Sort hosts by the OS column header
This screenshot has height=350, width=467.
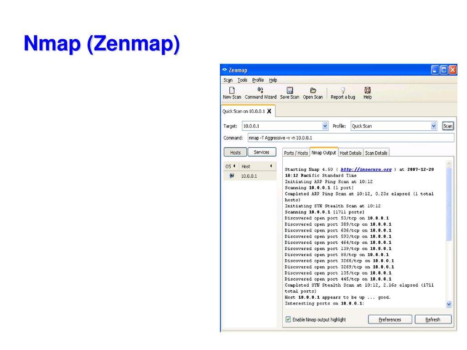[x=231, y=166]
